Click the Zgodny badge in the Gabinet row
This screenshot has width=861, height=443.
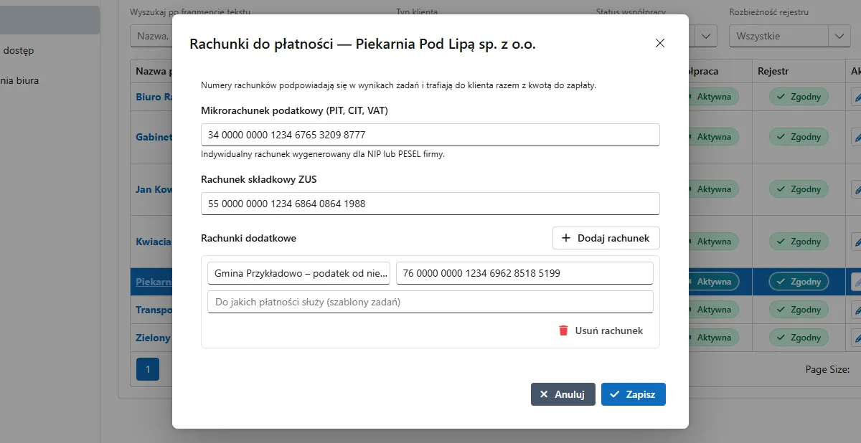799,137
